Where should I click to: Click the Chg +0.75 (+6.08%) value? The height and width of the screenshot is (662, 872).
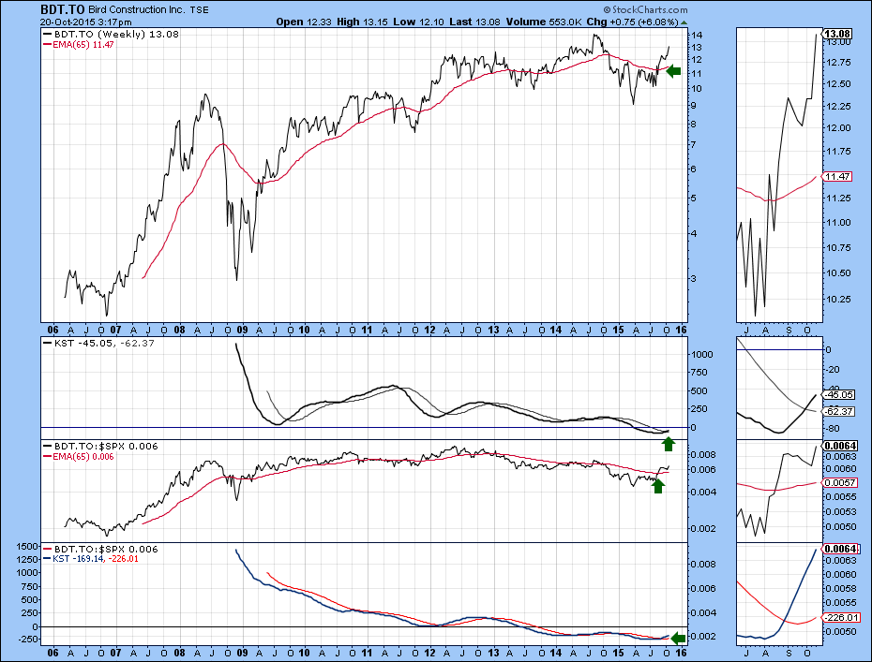[x=632, y=22]
